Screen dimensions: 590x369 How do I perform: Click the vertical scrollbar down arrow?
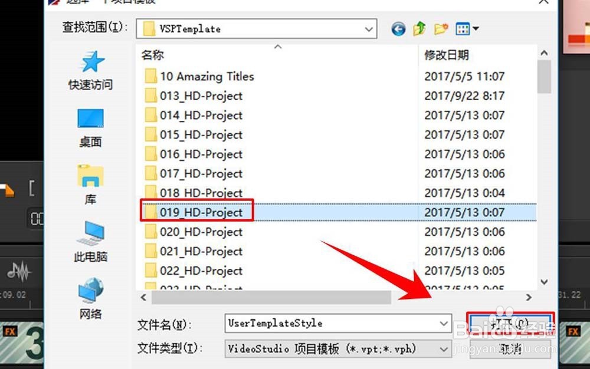tap(544, 282)
